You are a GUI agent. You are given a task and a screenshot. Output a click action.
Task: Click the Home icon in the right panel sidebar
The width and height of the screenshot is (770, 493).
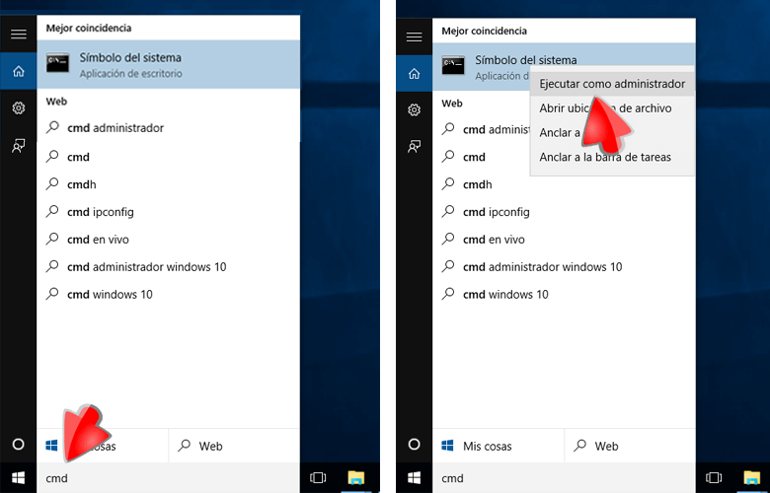pyautogui.click(x=414, y=71)
